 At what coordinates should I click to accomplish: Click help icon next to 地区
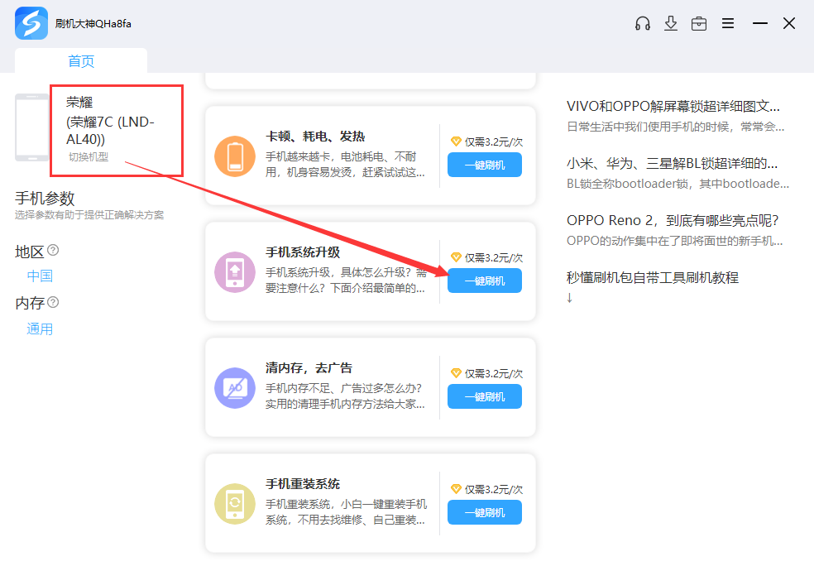pyautogui.click(x=53, y=250)
